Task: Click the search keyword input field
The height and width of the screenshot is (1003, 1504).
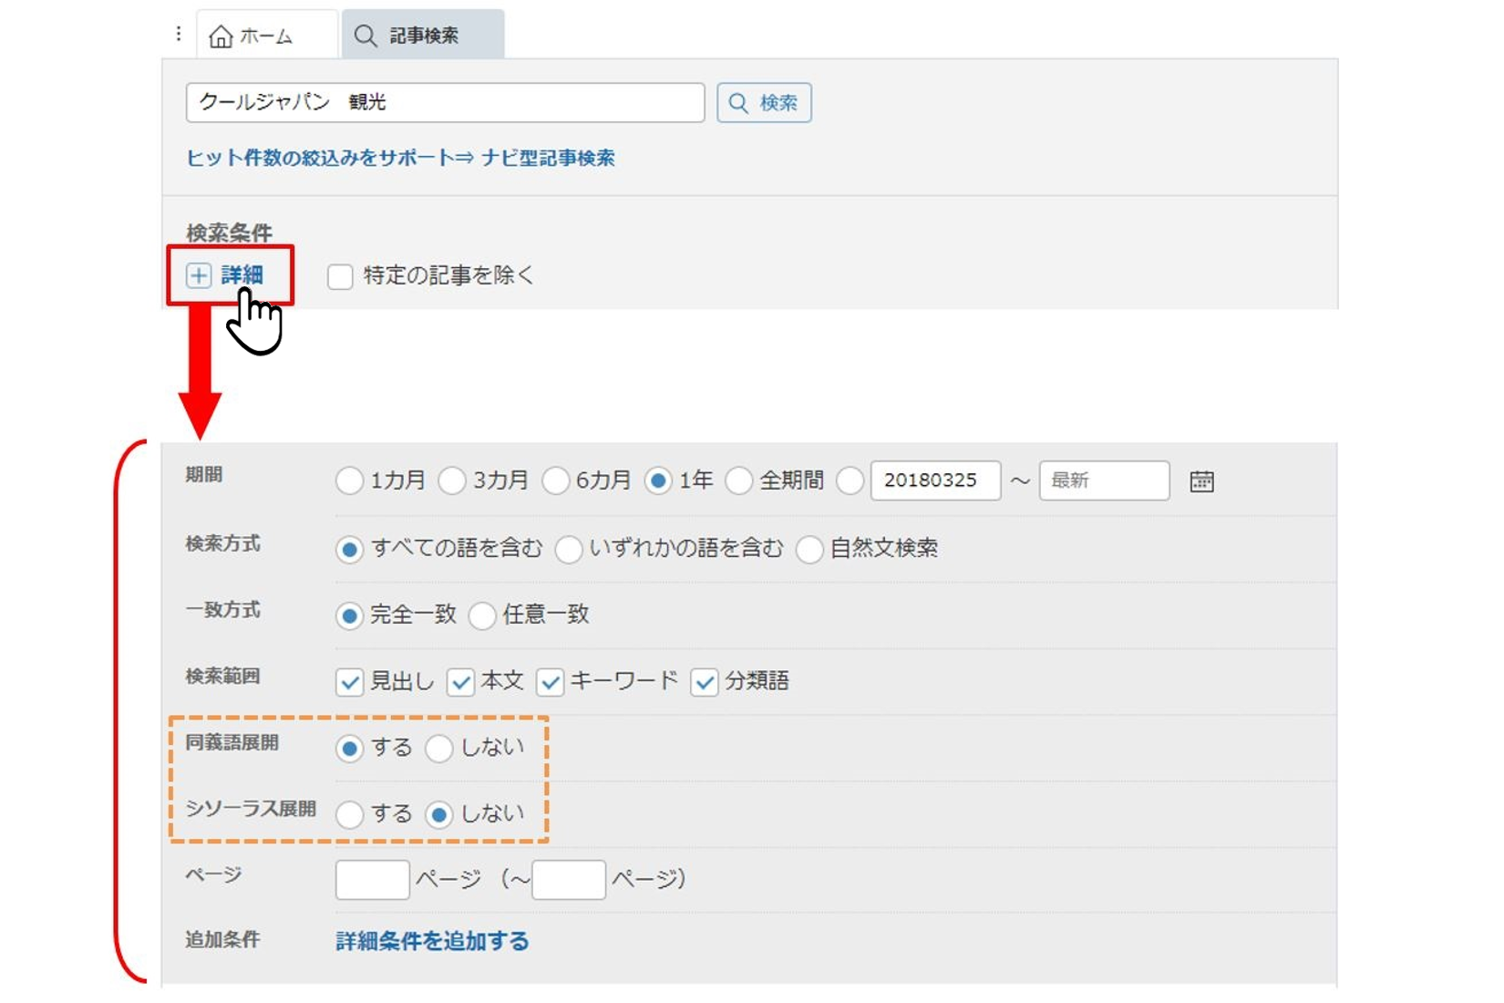Action: point(445,103)
